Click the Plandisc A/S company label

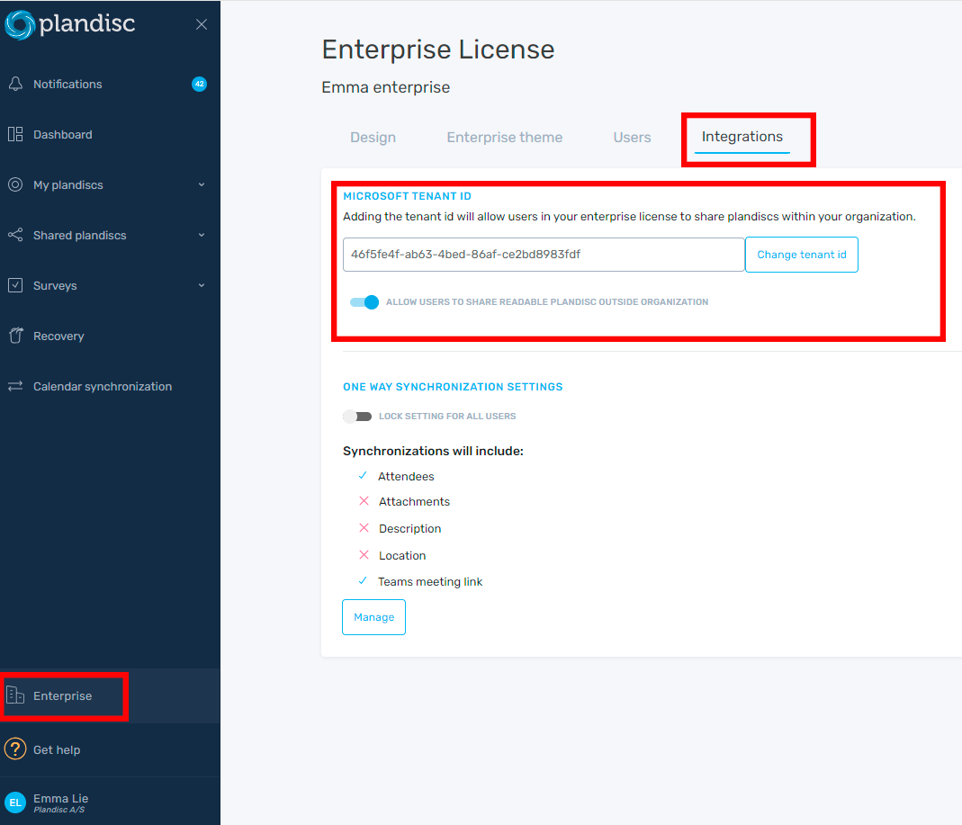point(58,811)
